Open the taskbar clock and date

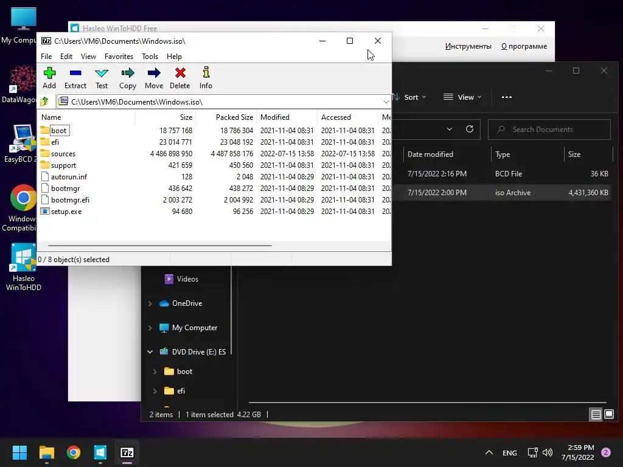coord(578,452)
